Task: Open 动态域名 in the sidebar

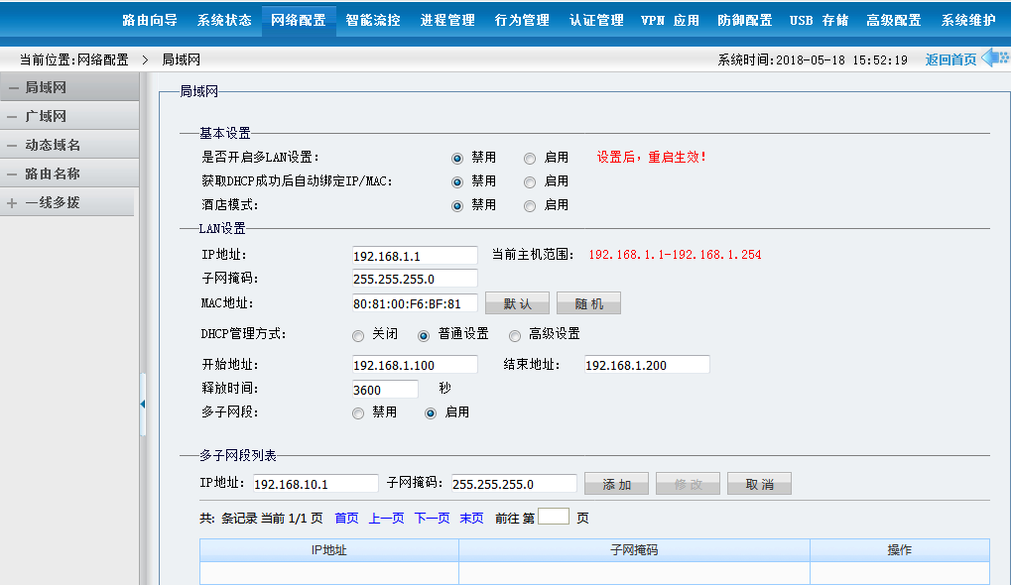Action: coord(69,145)
